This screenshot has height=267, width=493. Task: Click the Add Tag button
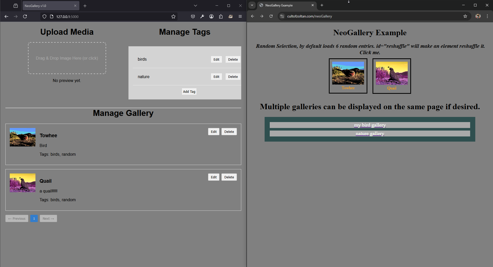point(189,91)
